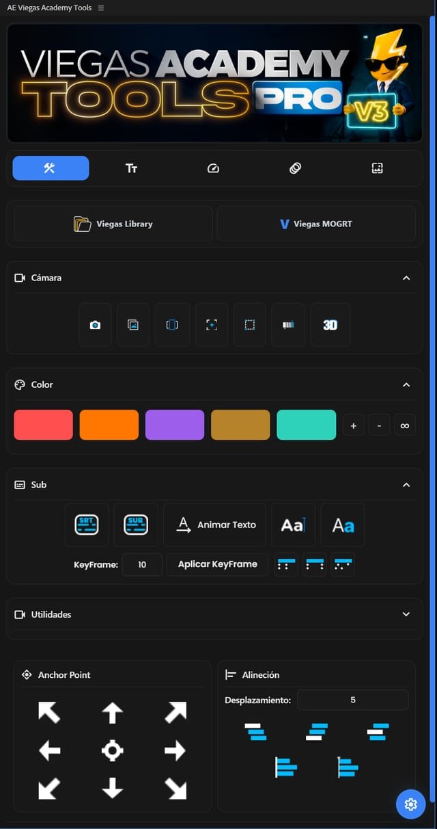Switch to the image frame tab
The width and height of the screenshot is (437, 829).
click(x=377, y=168)
